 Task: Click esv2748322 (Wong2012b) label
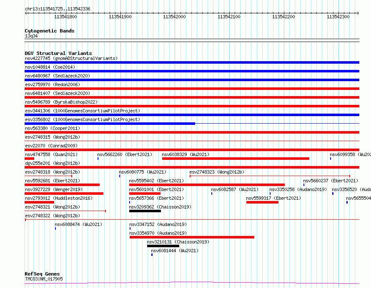pyautogui.click(x=53, y=216)
